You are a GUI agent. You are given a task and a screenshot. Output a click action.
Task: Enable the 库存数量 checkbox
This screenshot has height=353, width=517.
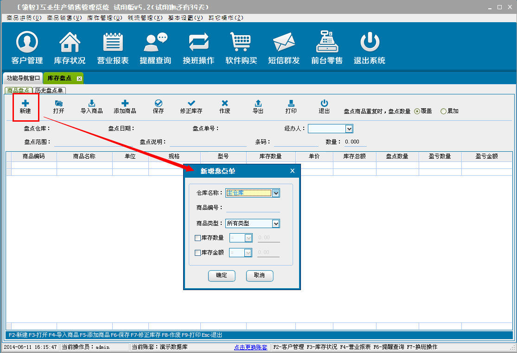pos(198,238)
